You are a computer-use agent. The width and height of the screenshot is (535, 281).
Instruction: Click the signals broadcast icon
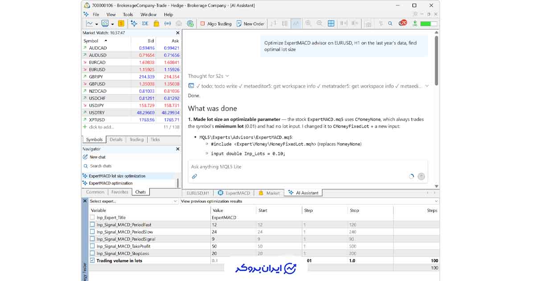click(x=168, y=24)
